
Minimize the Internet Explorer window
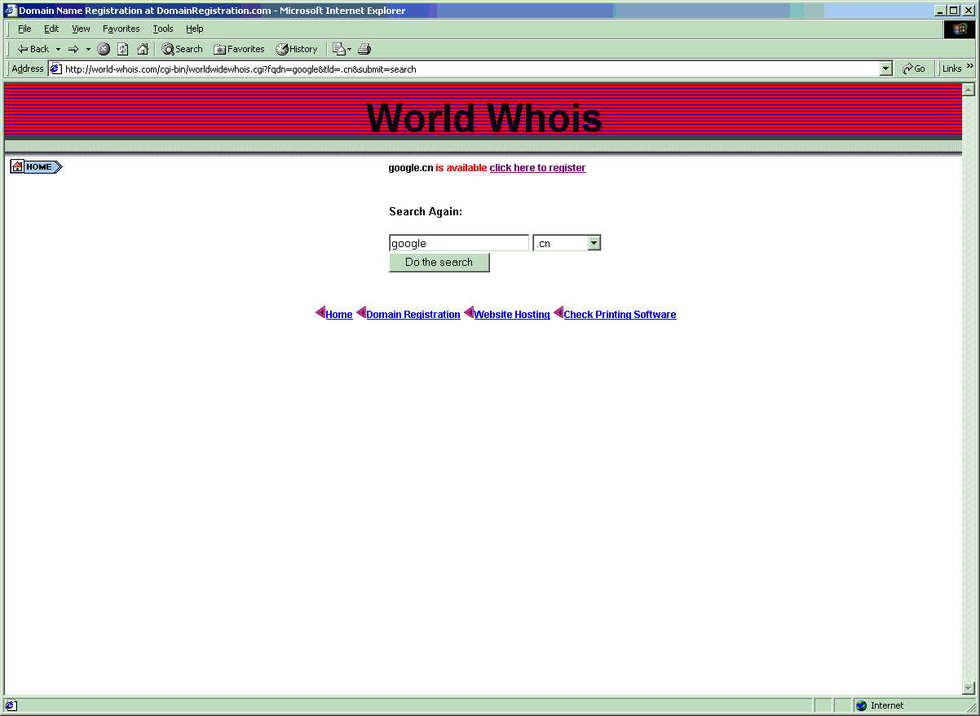[940, 11]
